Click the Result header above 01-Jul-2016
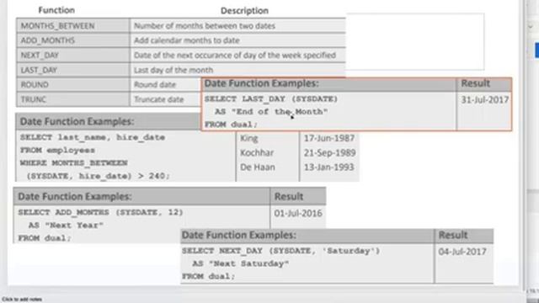Screen dimensions: 539x303 click(x=288, y=196)
